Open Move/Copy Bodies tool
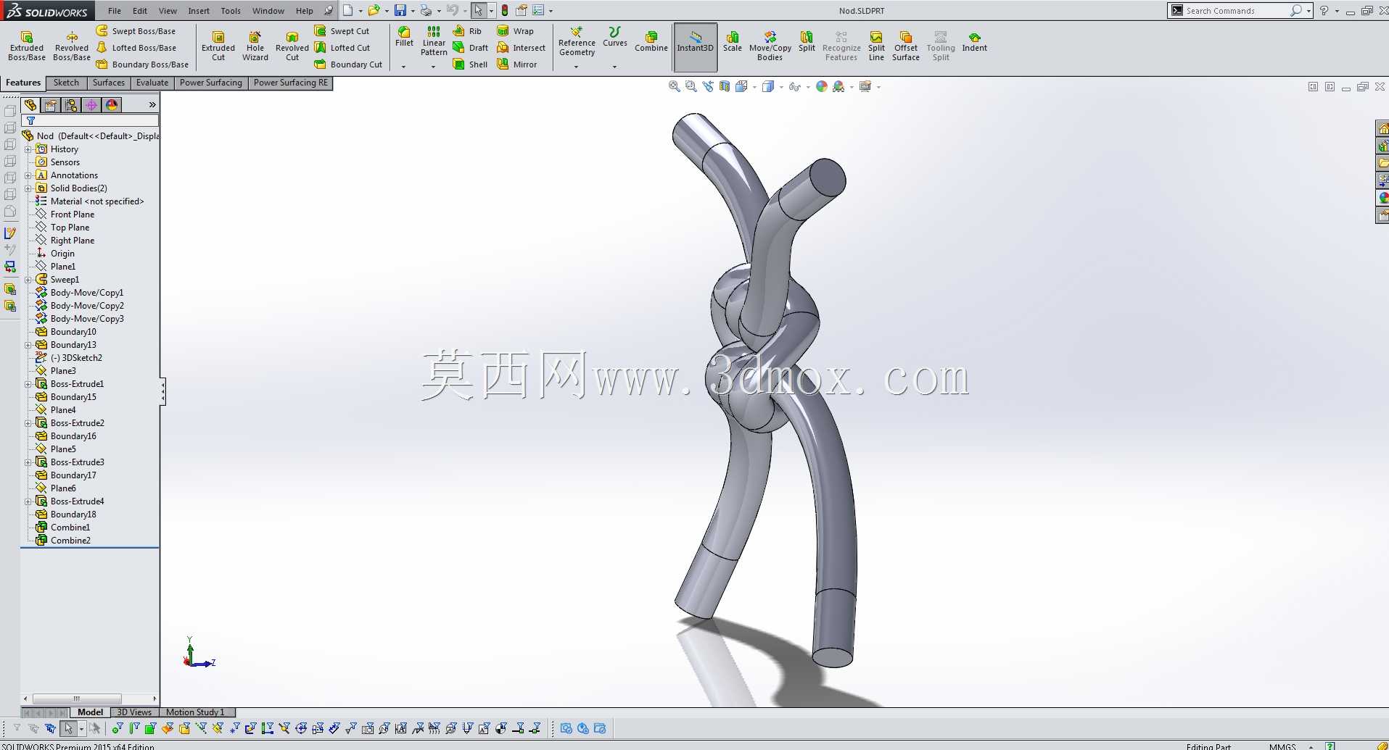1389x750 pixels. 770,46
